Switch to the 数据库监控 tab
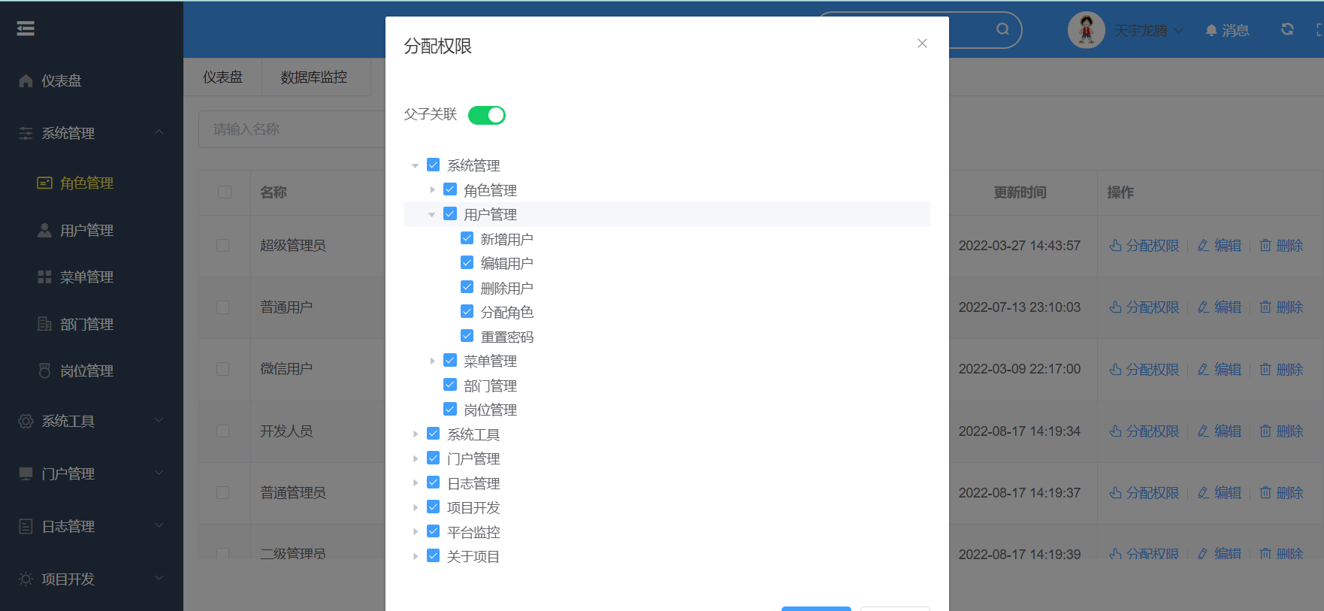This screenshot has width=1324, height=611. click(x=313, y=77)
